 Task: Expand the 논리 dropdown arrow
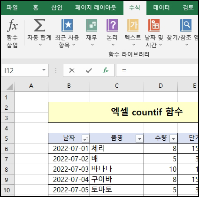coord(113,45)
